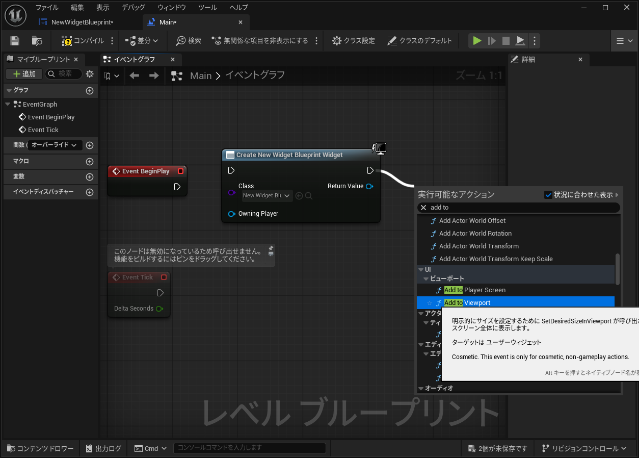This screenshot has height=458, width=639.
Task: Focus the My Blueprint 検索 search field
Action: tap(64, 74)
